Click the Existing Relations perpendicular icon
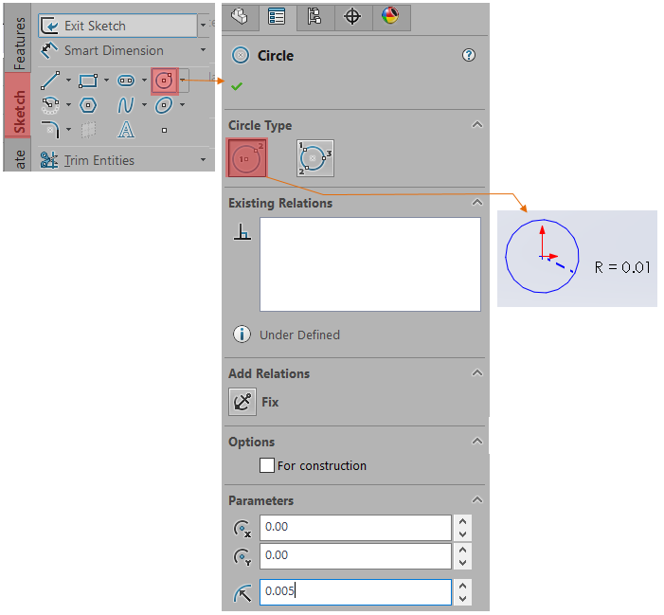The width and height of the screenshot is (664, 615). click(x=242, y=232)
